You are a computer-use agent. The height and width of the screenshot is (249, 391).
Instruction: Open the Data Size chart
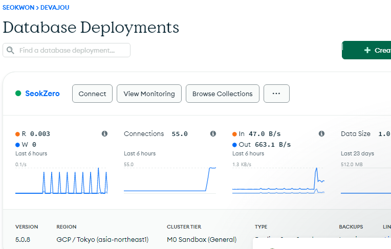(x=366, y=180)
